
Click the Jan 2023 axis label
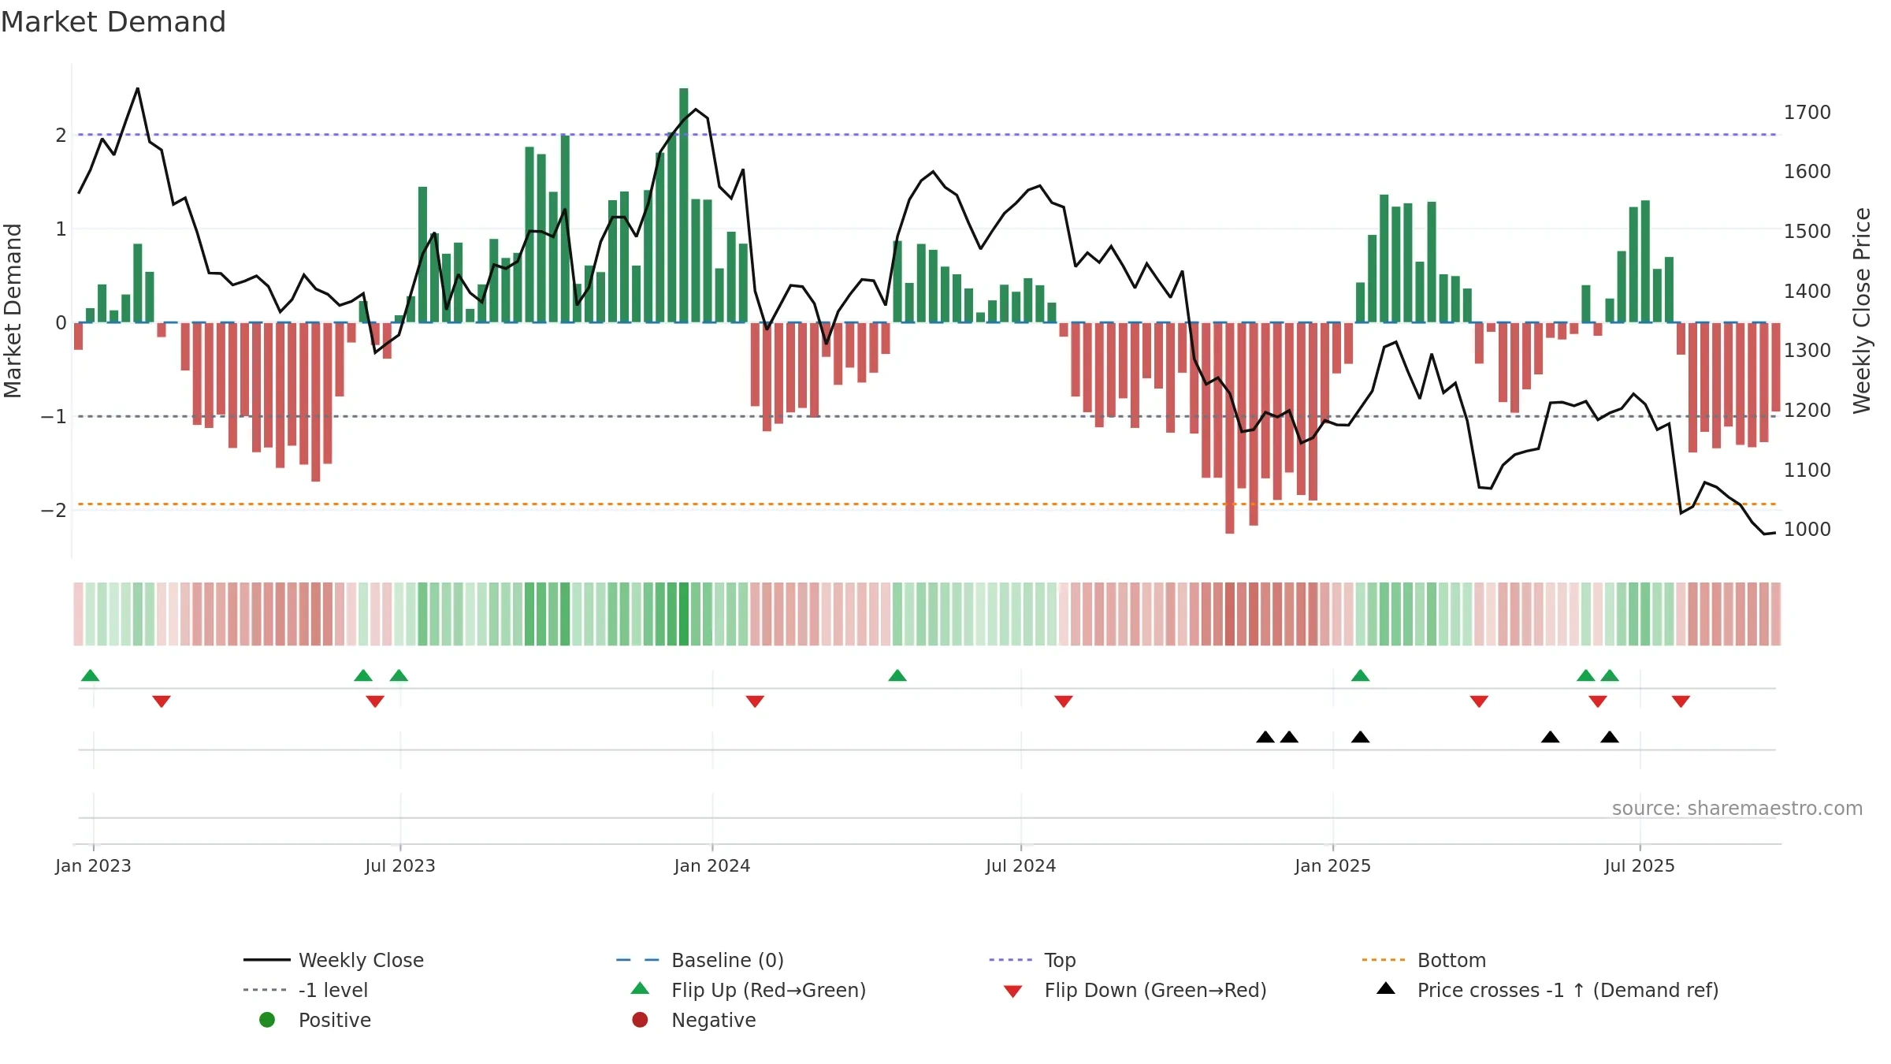(93, 865)
